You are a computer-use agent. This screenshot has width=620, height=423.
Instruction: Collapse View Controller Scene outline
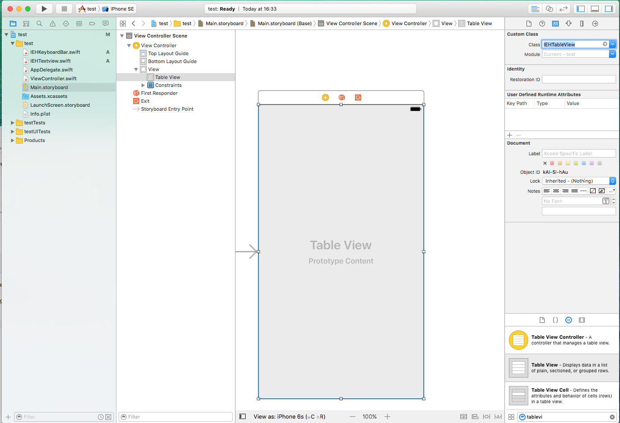pyautogui.click(x=122, y=36)
